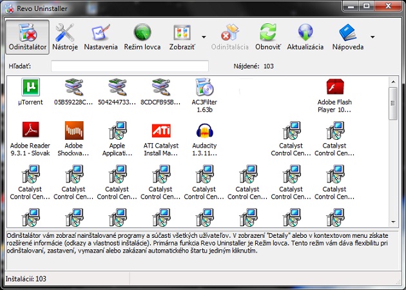Screen dimensions: 406x290
Task: Activate Režim lovca hunter mode
Action: 142,37
